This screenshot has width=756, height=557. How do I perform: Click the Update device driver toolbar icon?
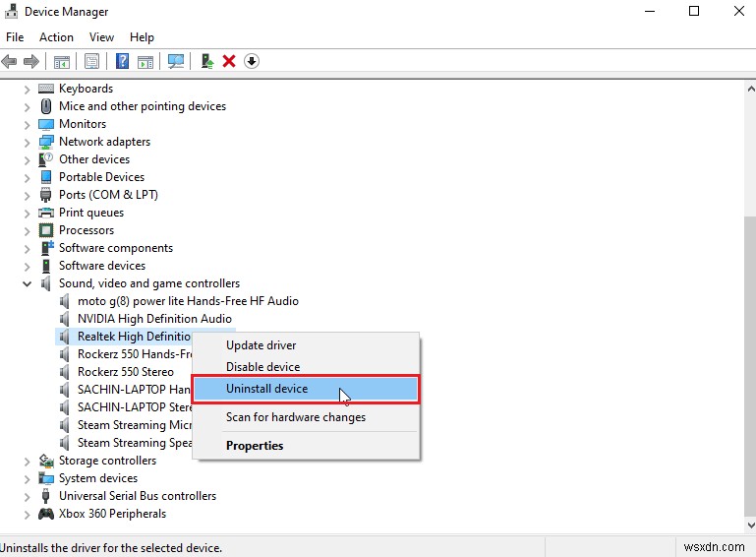tap(207, 61)
